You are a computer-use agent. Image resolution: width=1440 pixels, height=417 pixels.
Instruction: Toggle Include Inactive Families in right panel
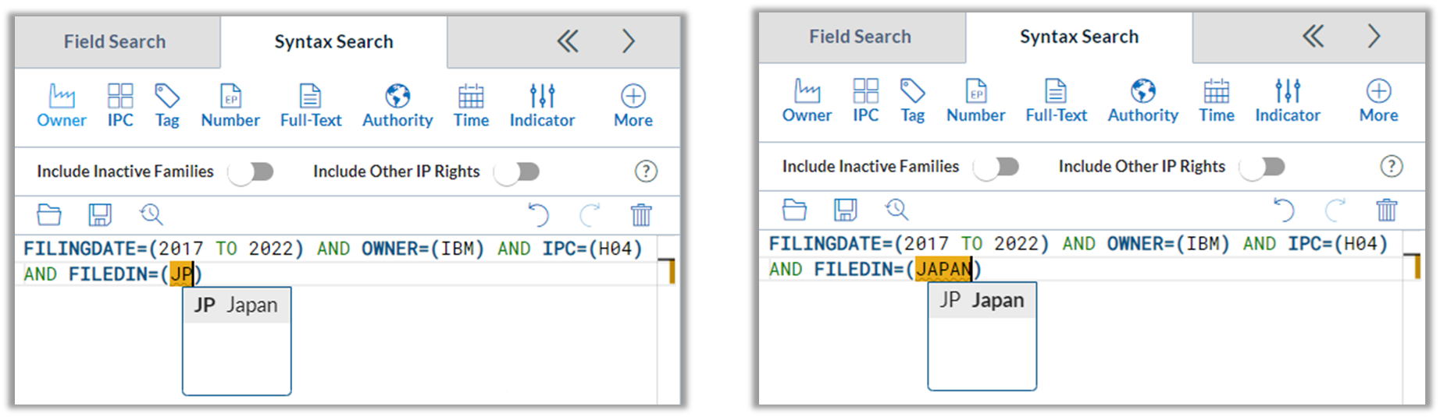pyautogui.click(x=997, y=167)
